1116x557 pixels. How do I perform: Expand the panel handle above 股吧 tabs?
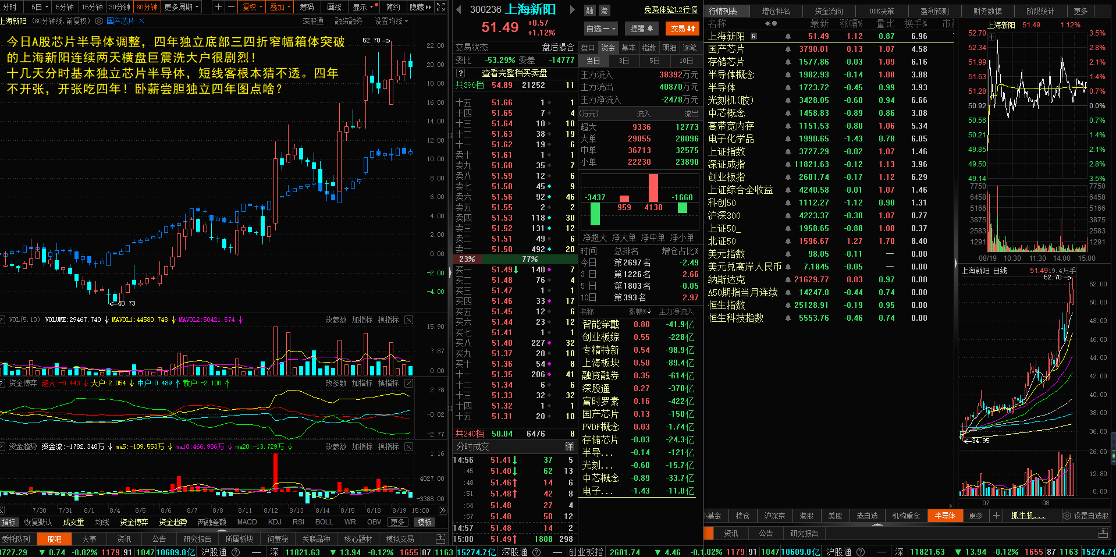(x=223, y=531)
